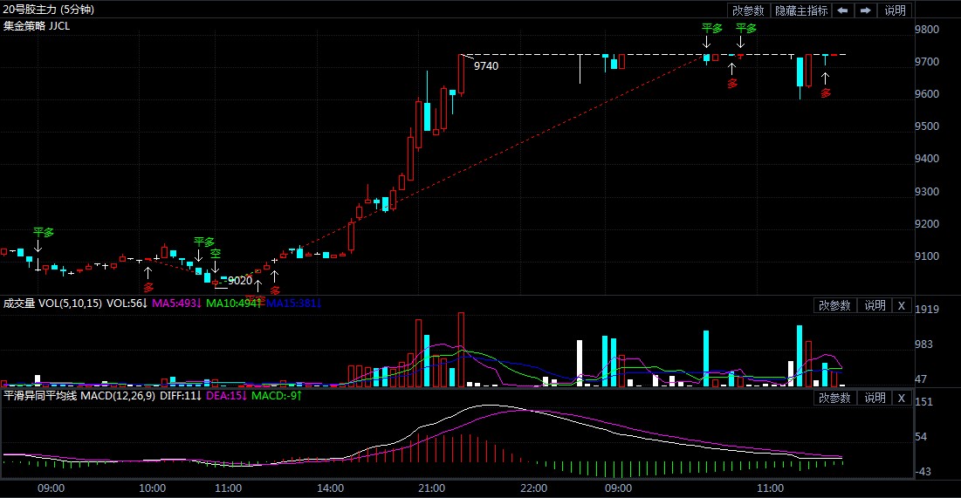Click the 成交量 VOL(5,10,15) indicator label
961x498 pixels.
point(52,304)
